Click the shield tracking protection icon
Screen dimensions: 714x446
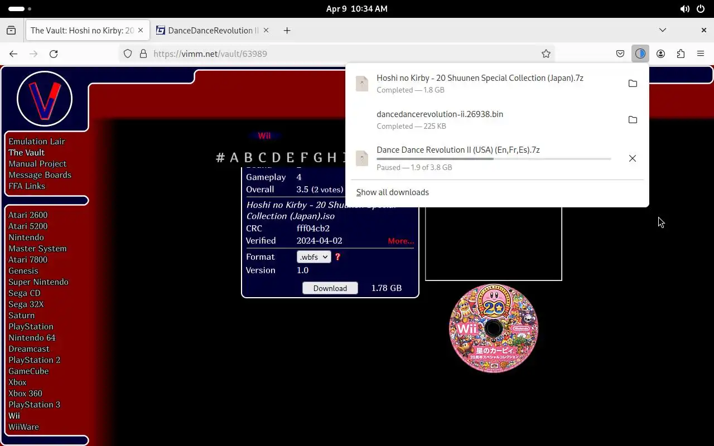pyautogui.click(x=128, y=54)
